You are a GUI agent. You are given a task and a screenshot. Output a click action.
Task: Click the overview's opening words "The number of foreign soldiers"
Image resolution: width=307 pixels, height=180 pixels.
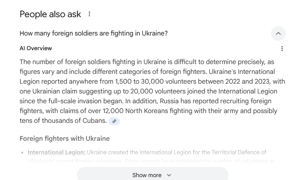coord(65,62)
